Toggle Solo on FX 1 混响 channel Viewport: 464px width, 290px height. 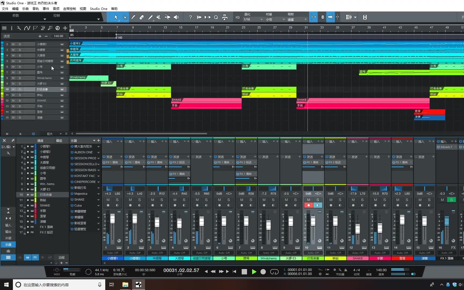tap(451, 200)
